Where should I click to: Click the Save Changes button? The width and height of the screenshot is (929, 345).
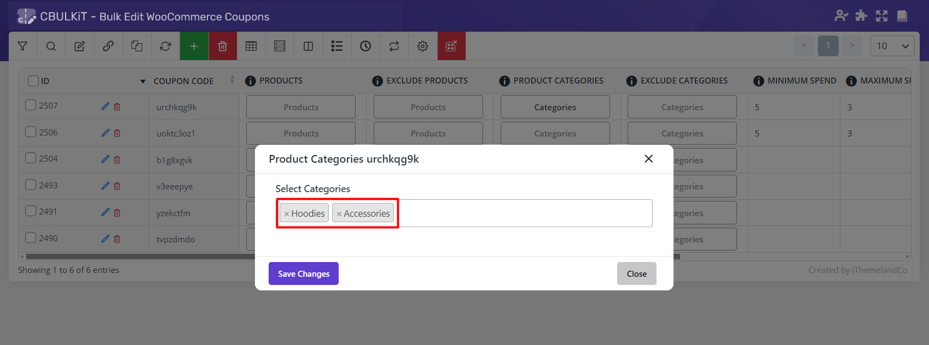(x=303, y=273)
